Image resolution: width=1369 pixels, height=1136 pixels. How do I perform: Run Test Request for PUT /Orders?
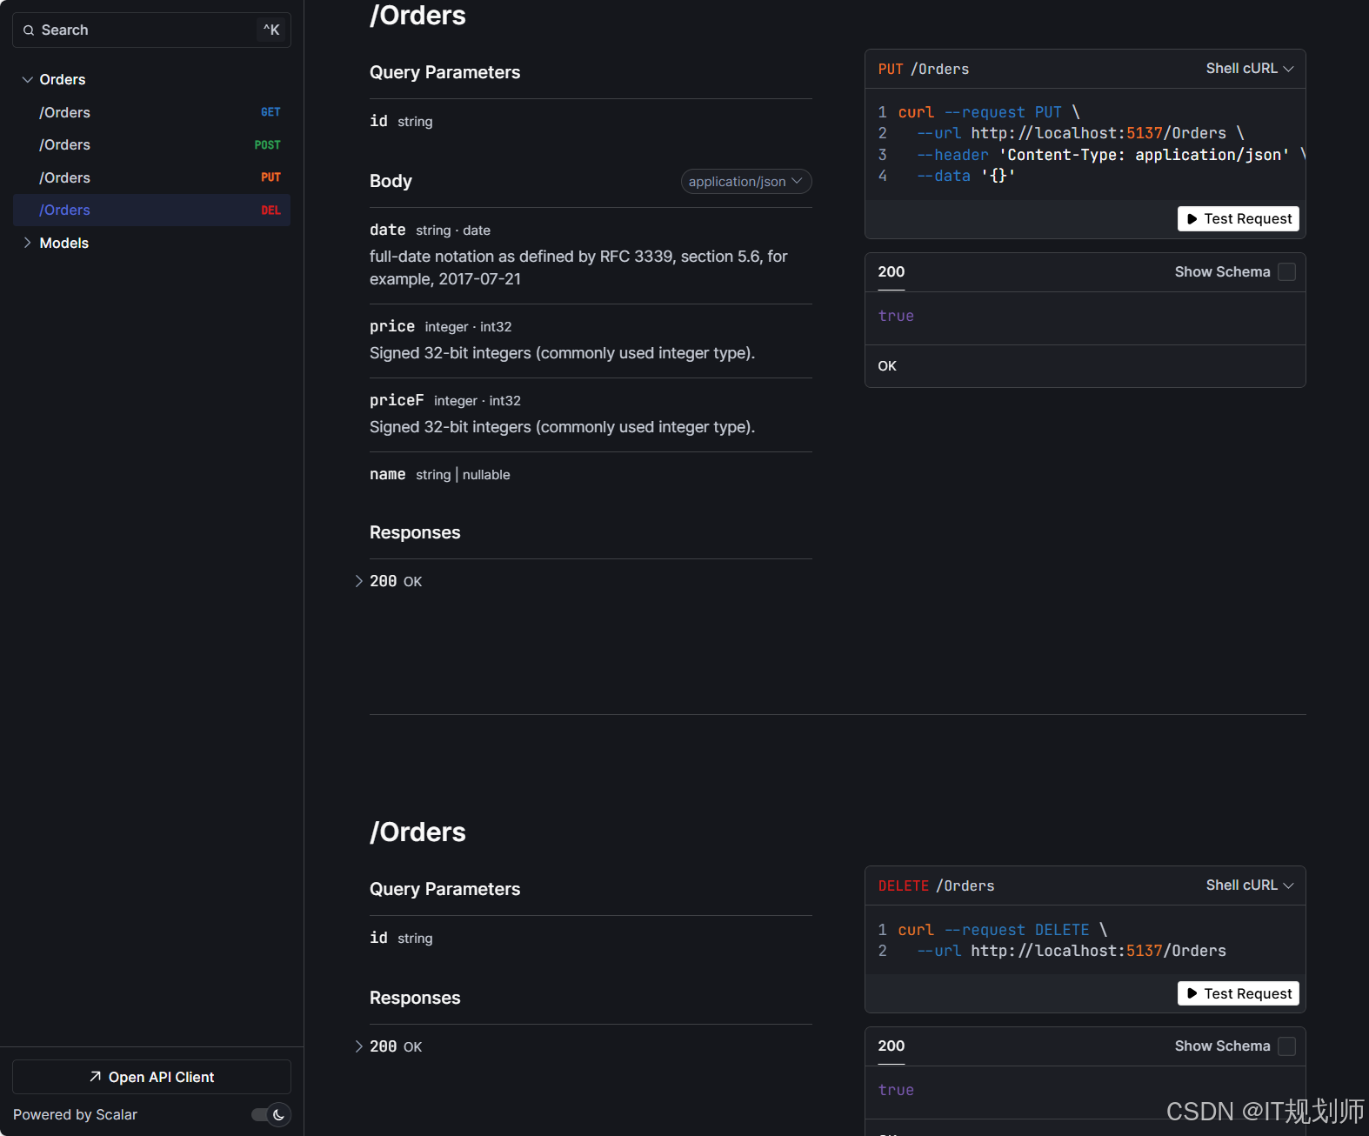[x=1238, y=218]
